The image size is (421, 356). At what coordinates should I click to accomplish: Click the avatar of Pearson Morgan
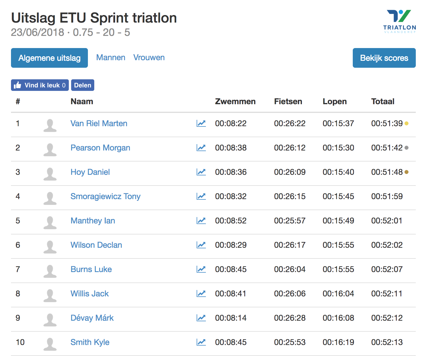click(50, 150)
